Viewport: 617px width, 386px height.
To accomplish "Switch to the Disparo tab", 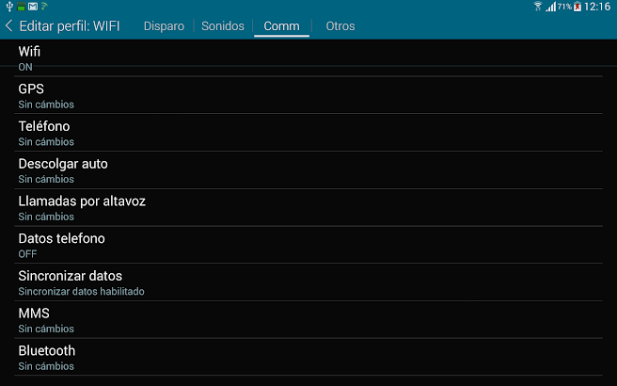I will coord(164,26).
